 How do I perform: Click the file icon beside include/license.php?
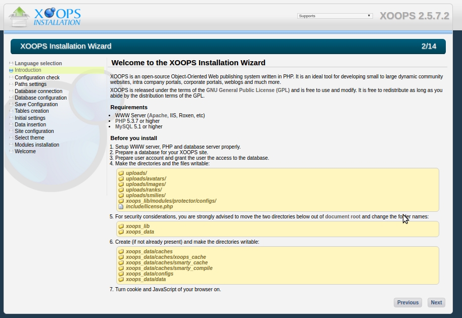121,207
